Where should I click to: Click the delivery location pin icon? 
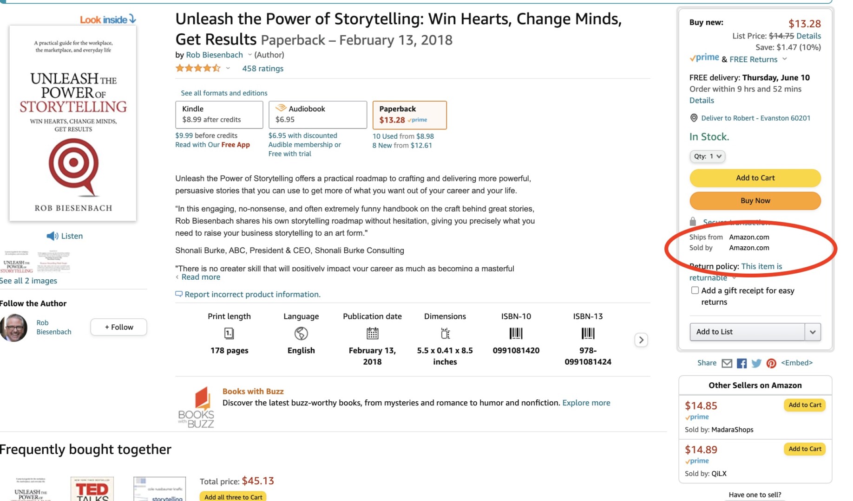(x=694, y=118)
